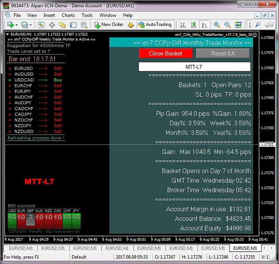This screenshot has width=279, height=264.
Task: Click the status bar date 2017.08.09 05:33
Action: [132, 257]
